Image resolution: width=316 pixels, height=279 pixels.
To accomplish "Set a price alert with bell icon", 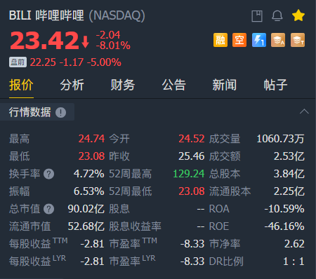I will point(277,16).
